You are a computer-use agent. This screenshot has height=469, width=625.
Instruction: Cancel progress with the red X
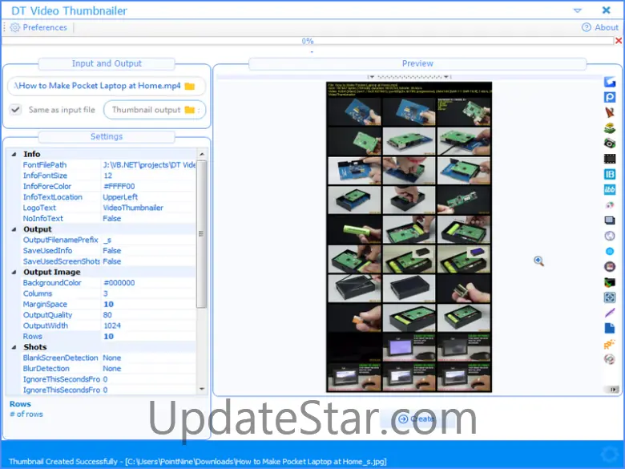(x=619, y=41)
